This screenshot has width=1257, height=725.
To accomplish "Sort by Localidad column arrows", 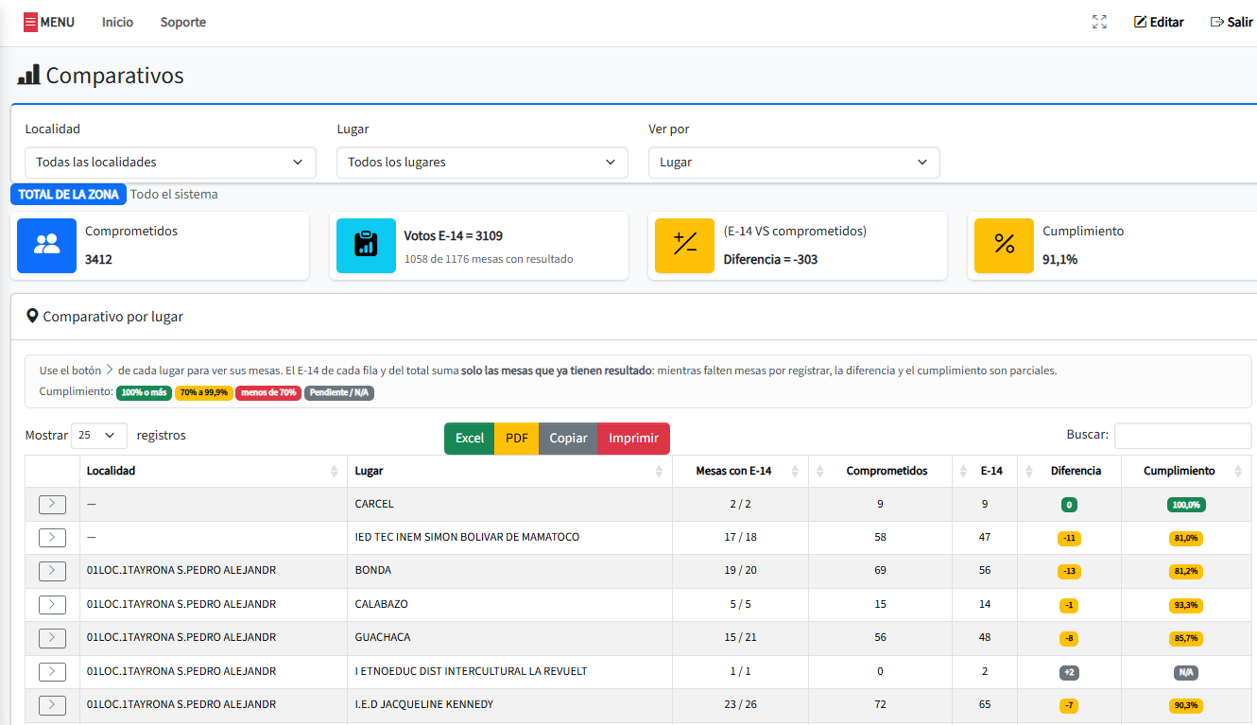I will point(334,471).
